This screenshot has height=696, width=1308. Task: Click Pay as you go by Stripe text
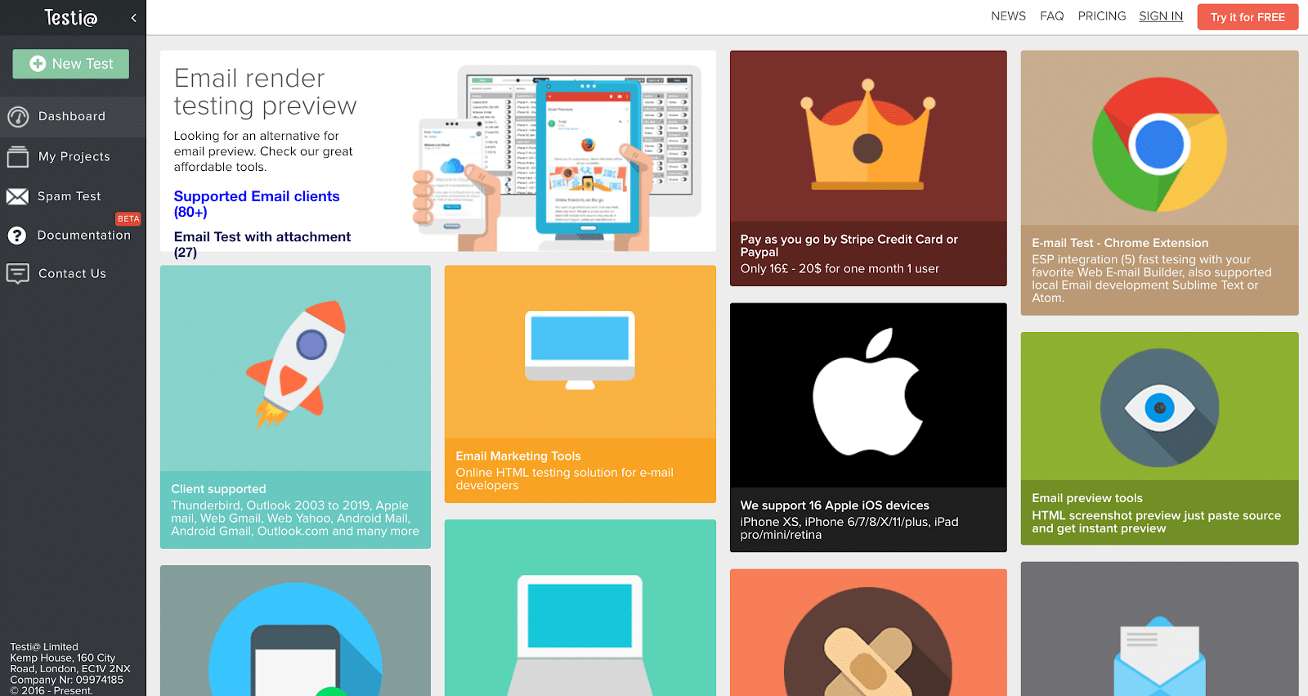(849, 245)
